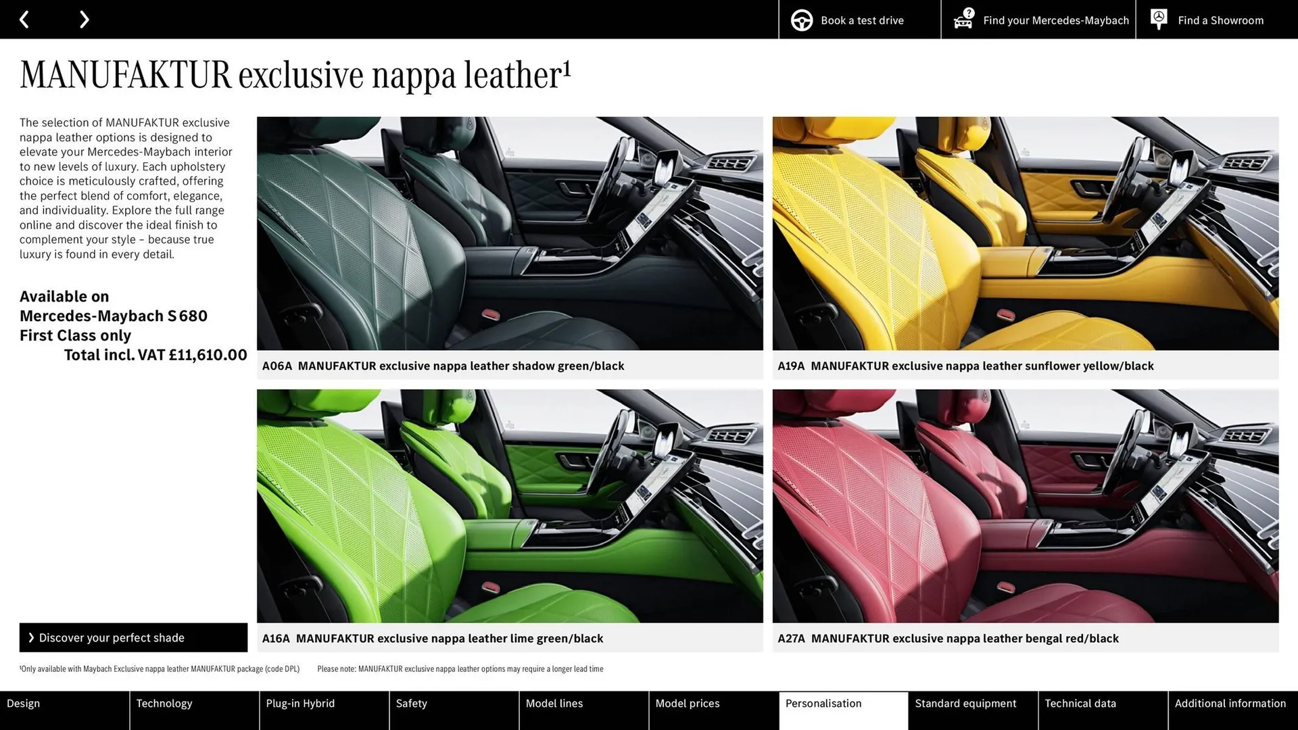Open the Model prices tab
Viewport: 1298px width, 730px height.
687,703
